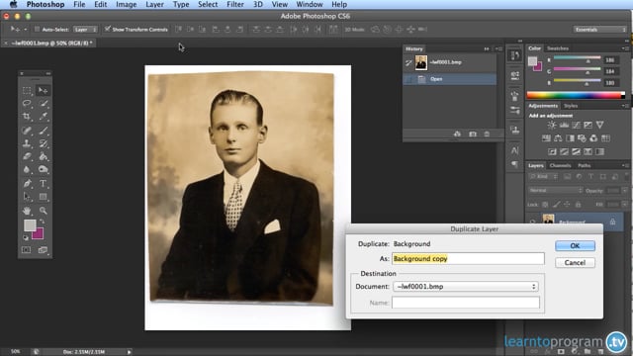Open the layer blend mode Normal dropdown

(x=555, y=191)
